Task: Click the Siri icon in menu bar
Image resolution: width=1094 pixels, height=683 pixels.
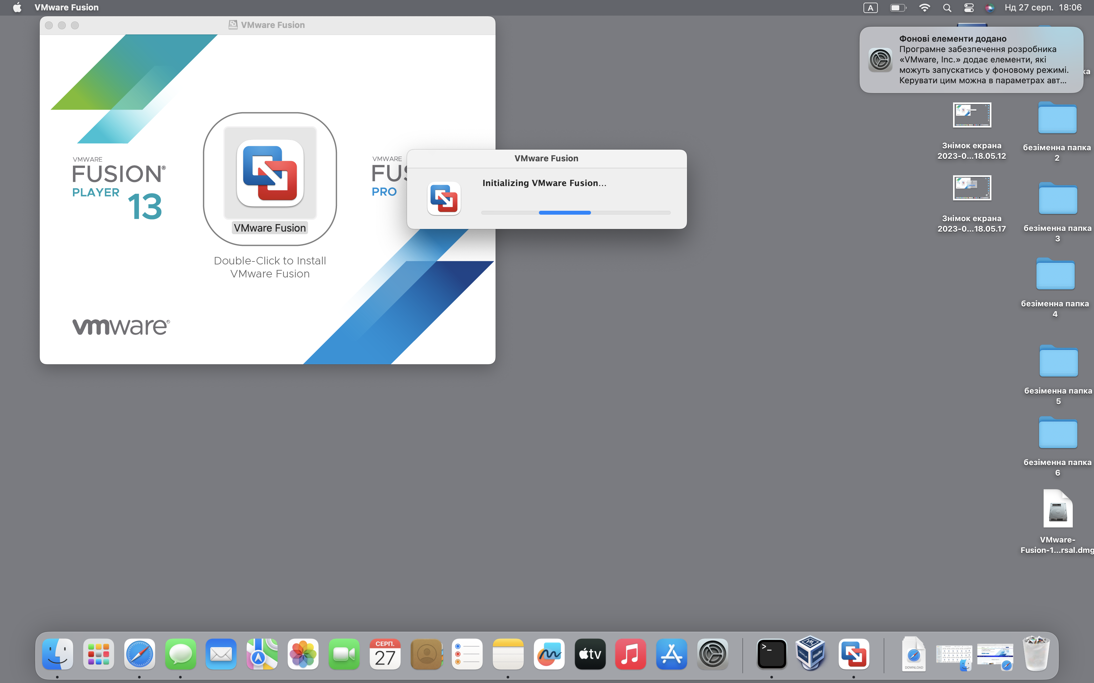Action: click(x=989, y=8)
